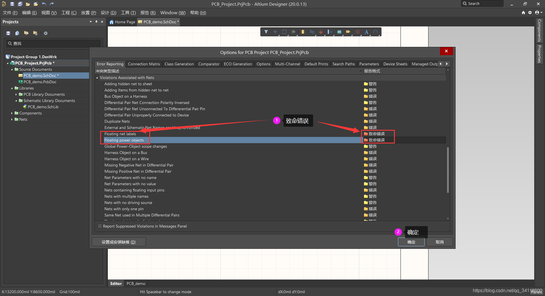Switch to the Connection Matrix tab
The width and height of the screenshot is (545, 296).
144,64
